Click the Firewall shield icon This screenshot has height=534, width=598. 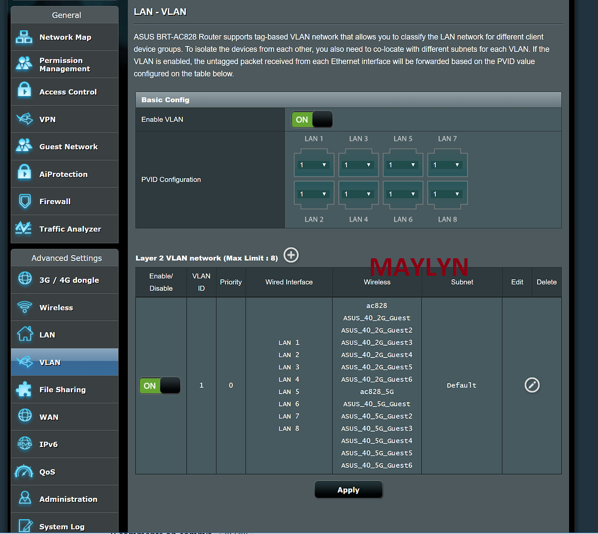point(24,201)
